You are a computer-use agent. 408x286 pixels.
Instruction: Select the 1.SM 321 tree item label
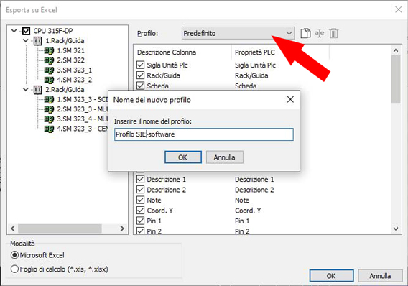tap(71, 50)
